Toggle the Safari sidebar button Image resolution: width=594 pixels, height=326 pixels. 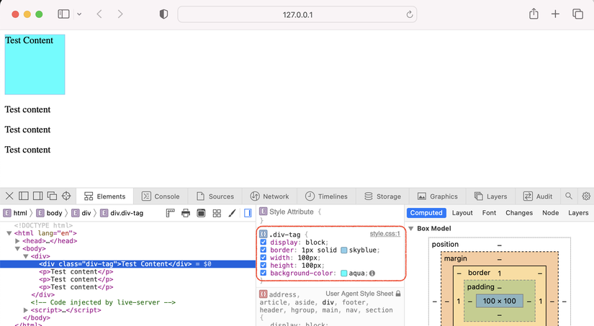tap(63, 14)
